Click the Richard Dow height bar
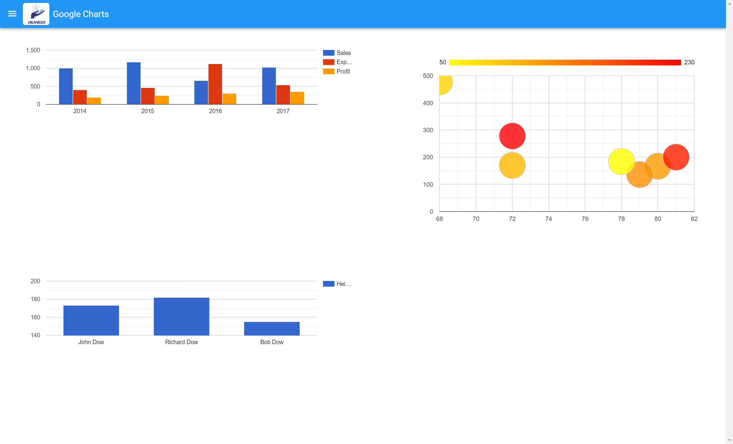 pyautogui.click(x=182, y=316)
